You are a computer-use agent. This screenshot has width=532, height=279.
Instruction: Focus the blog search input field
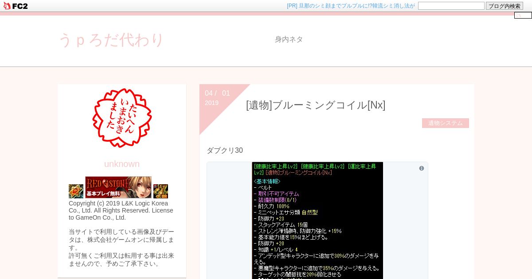451,6
